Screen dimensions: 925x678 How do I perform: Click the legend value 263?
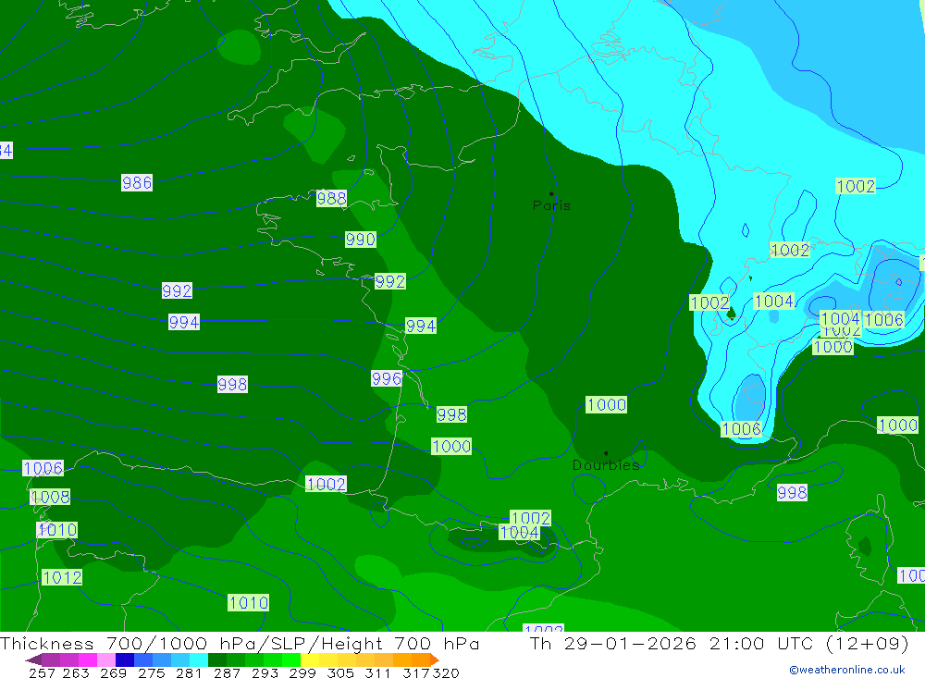coord(76,672)
